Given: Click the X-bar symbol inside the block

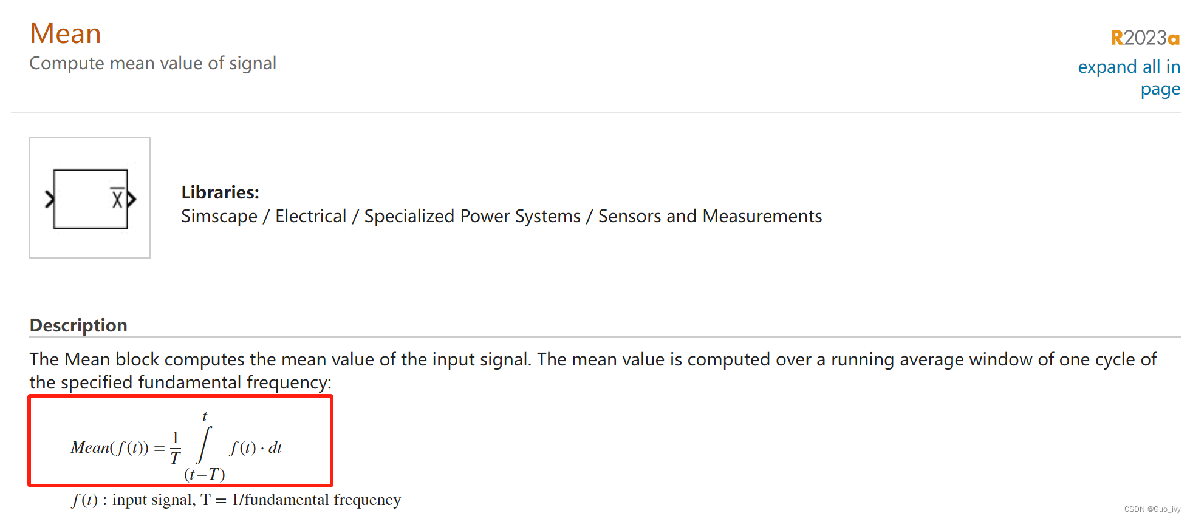Looking at the screenshot, I should [x=117, y=198].
